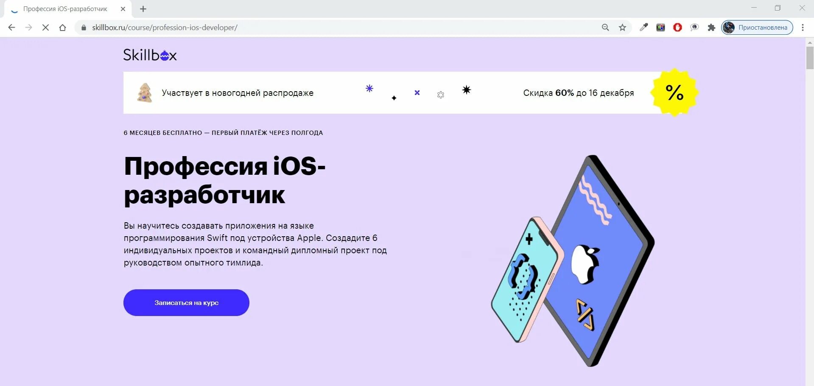Close the Профессия iOS-разработчик tab
Image resolution: width=814 pixels, height=386 pixels.
(x=123, y=9)
